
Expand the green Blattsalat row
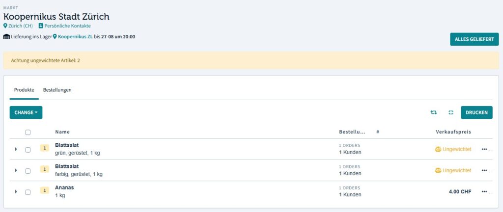point(16,149)
